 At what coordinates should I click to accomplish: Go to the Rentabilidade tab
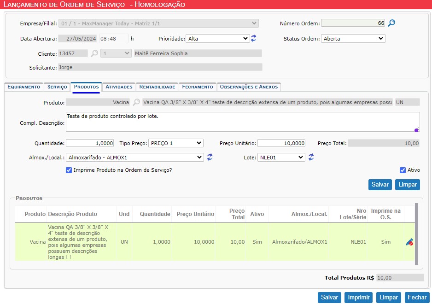point(157,87)
